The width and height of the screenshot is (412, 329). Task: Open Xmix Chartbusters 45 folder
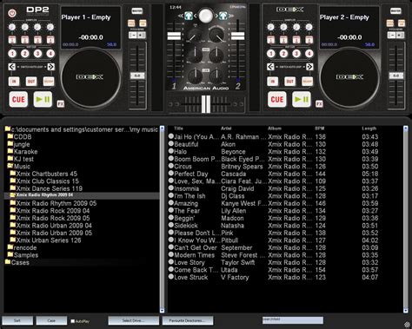coord(47,174)
